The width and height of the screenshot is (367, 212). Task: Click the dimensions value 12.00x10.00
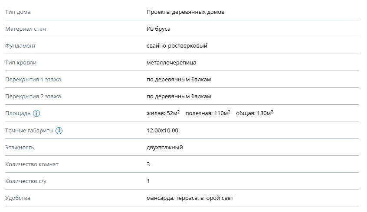pyautogui.click(x=162, y=131)
